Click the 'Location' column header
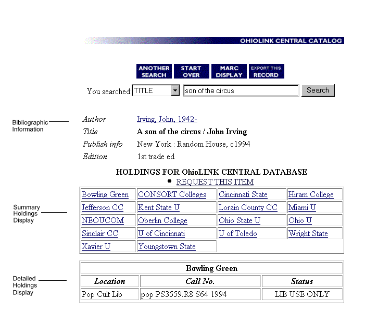Viewport: 365px width, 325px height. pos(110,281)
